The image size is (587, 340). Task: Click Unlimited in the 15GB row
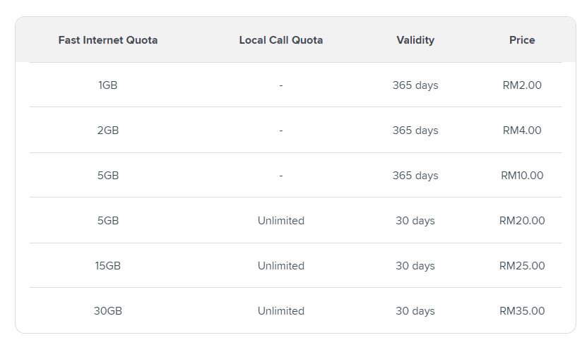point(281,266)
